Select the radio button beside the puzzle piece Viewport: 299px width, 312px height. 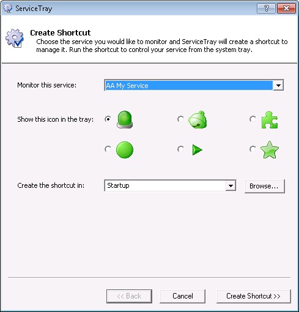point(253,119)
